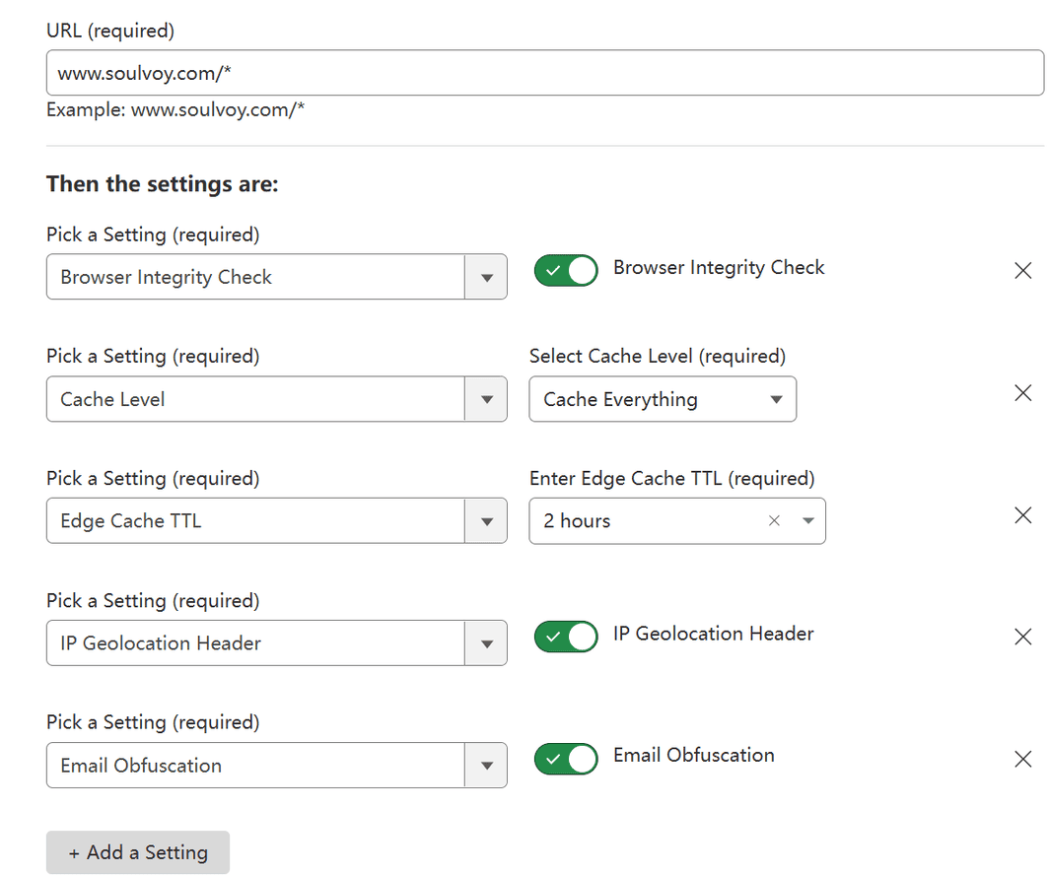Viewport: 1049px width, 876px height.
Task: Click the arrow on the Email Obfuscation selector
Action: 487,765
